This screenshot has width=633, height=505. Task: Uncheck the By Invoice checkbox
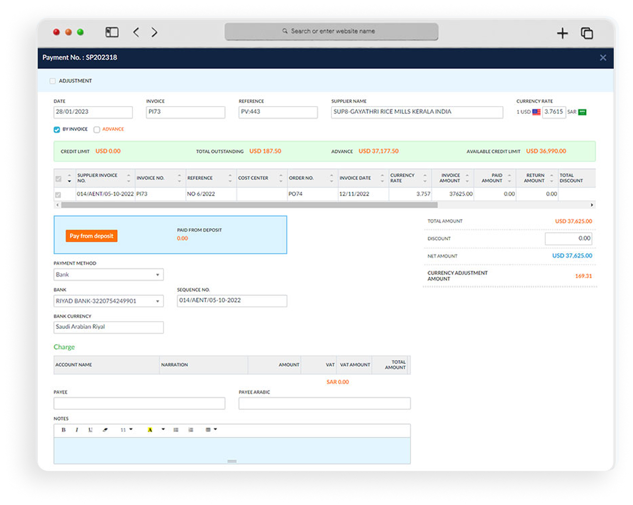pos(57,129)
